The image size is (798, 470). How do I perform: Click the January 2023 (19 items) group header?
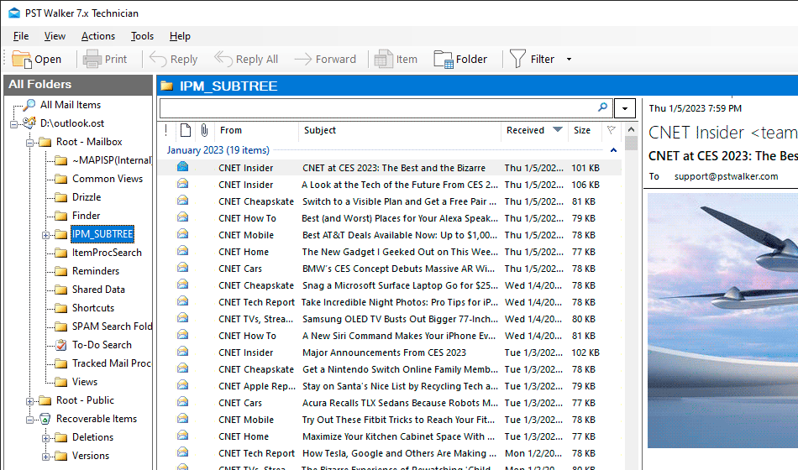tap(218, 150)
